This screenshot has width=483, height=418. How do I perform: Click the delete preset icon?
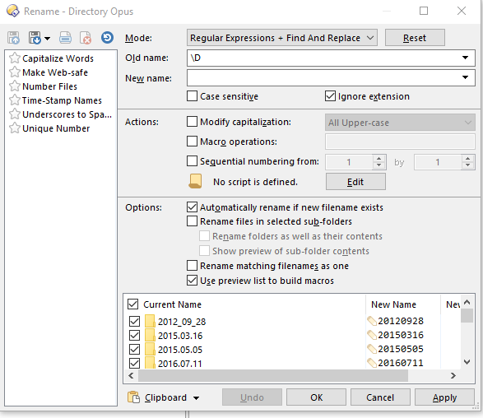coord(86,38)
